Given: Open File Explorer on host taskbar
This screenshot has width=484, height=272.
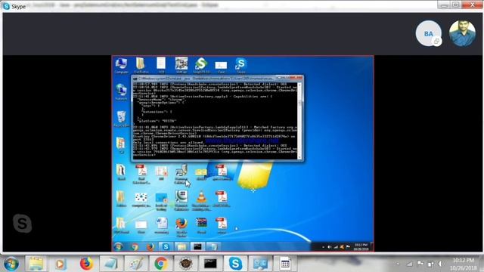Looking at the screenshot, I should (x=36, y=264).
